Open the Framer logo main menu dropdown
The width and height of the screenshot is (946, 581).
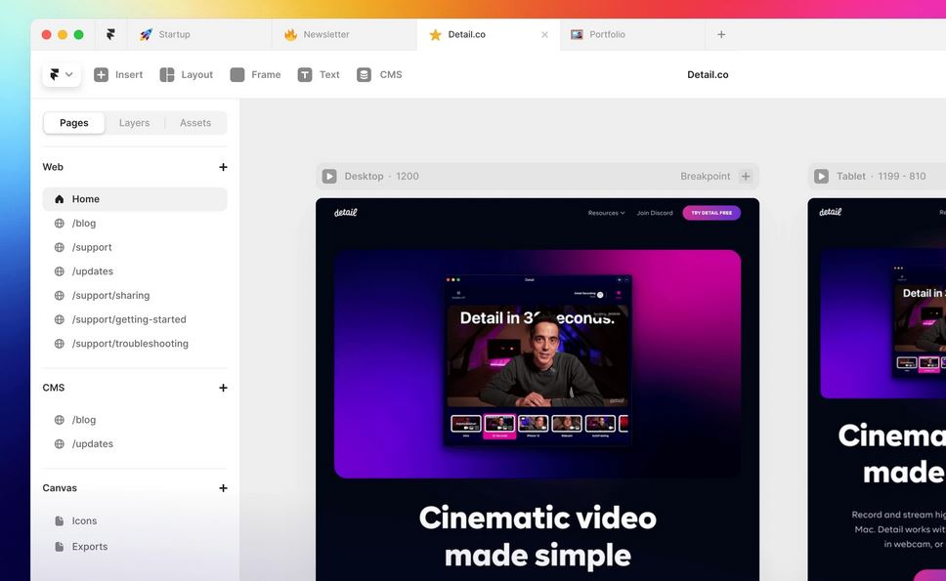pyautogui.click(x=62, y=75)
